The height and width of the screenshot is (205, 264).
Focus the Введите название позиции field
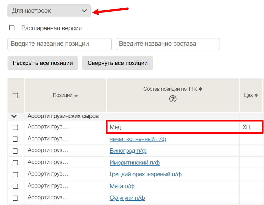pos(59,44)
